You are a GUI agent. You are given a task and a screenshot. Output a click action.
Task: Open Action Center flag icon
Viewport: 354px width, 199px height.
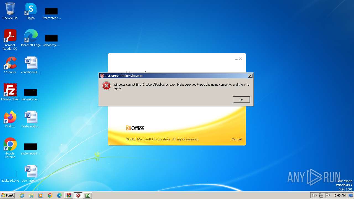coord(328,195)
